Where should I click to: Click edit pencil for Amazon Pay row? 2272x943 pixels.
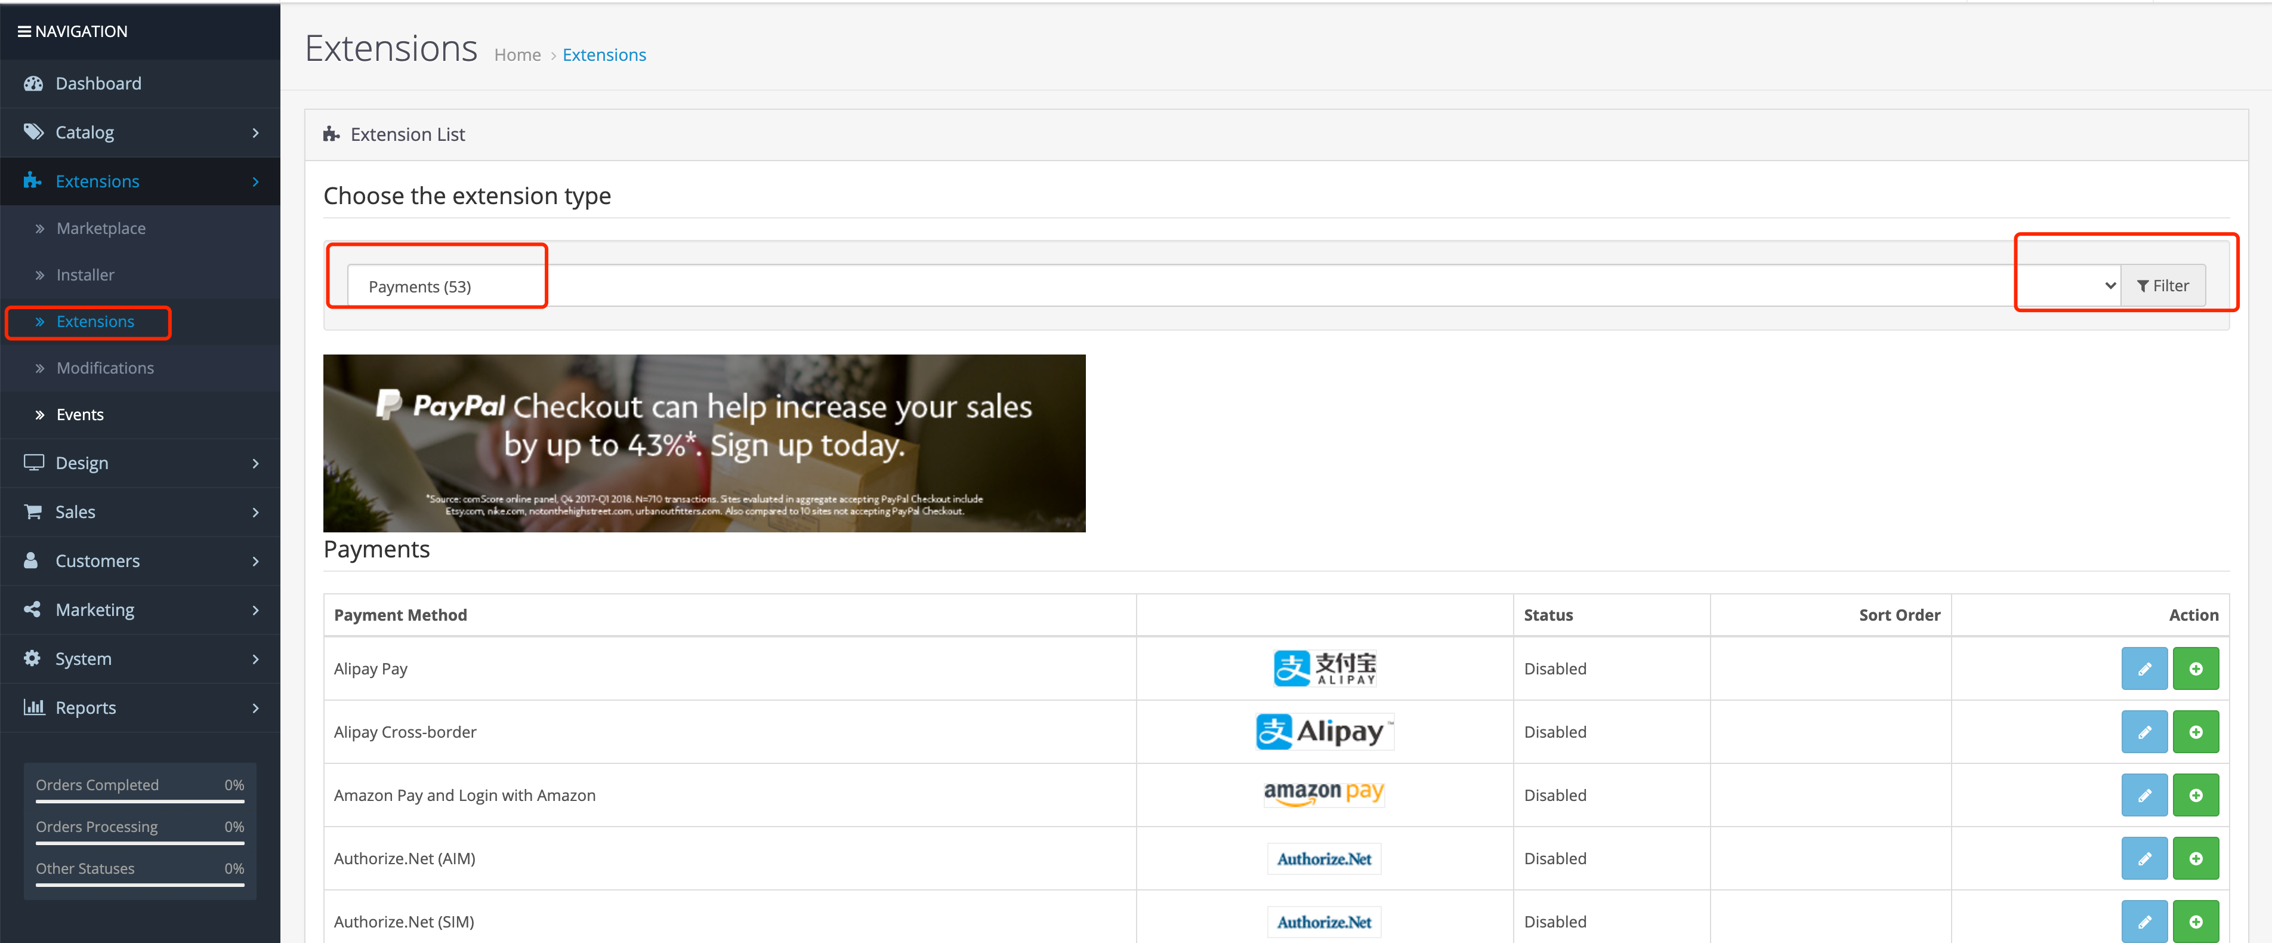point(2143,795)
